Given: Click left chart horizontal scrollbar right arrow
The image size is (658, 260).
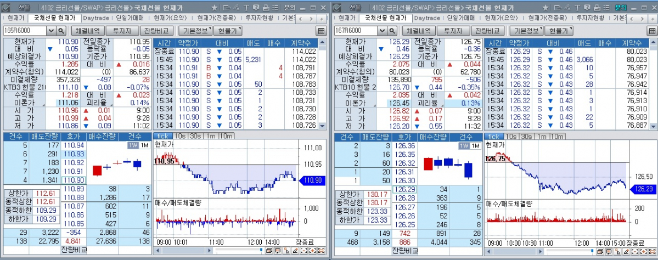Looking at the screenshot, I should [x=209, y=251].
